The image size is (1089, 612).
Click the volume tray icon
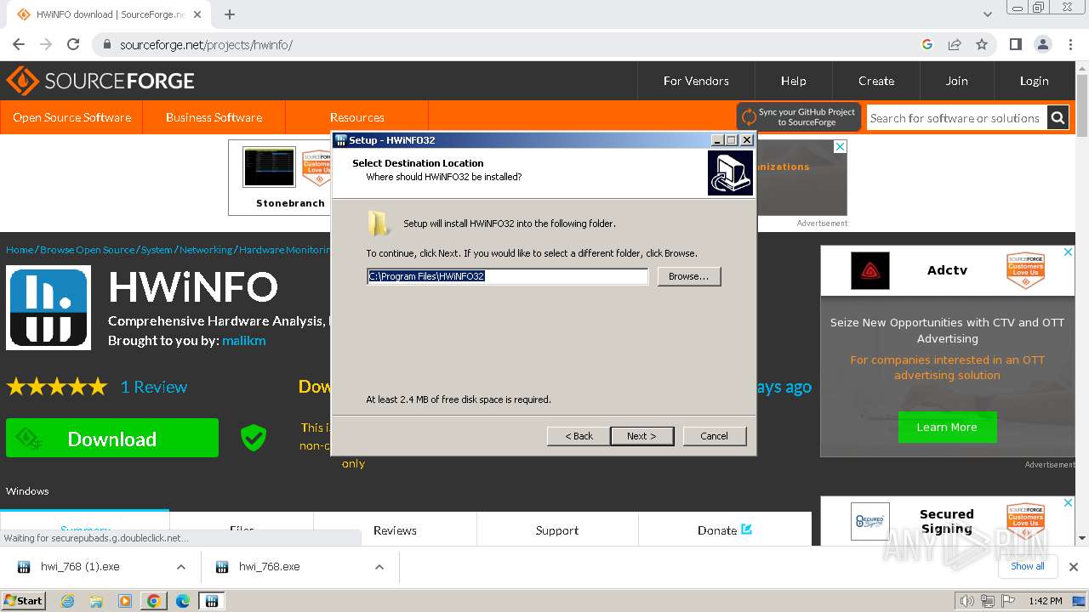[966, 601]
